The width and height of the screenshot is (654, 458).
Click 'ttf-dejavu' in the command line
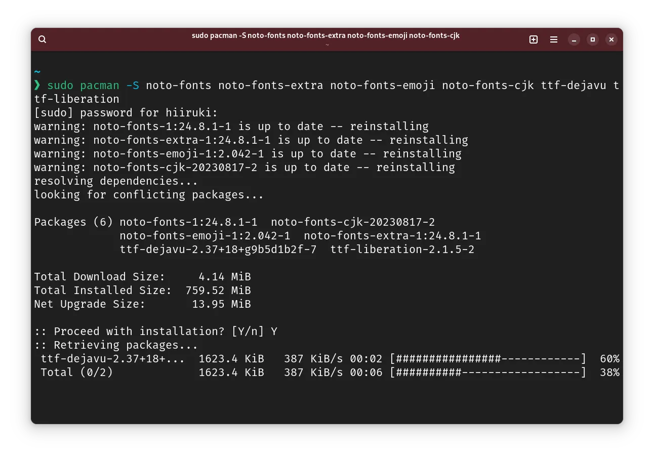tap(574, 85)
